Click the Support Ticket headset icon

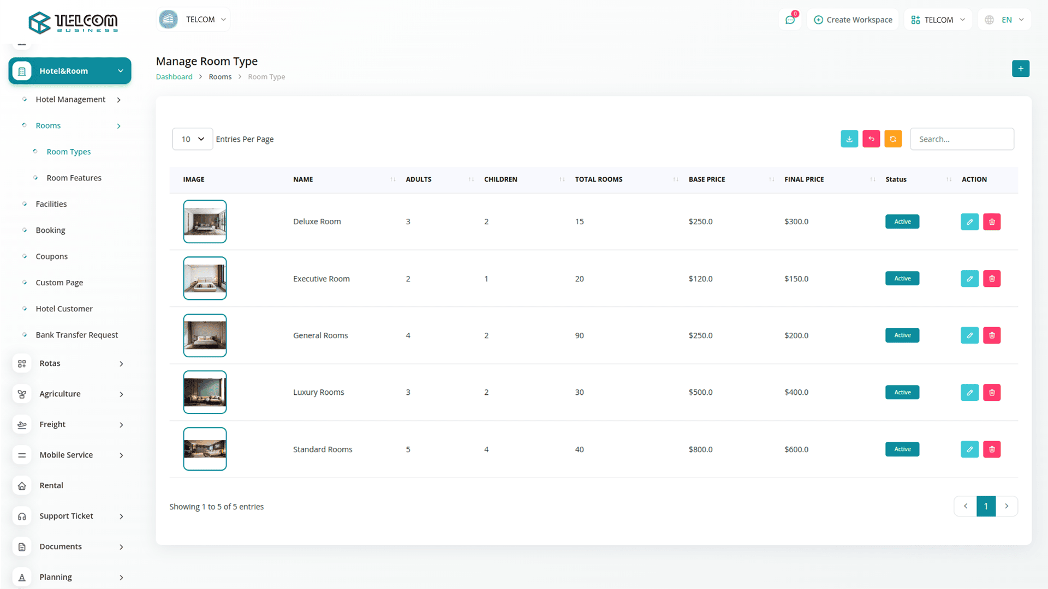(22, 516)
